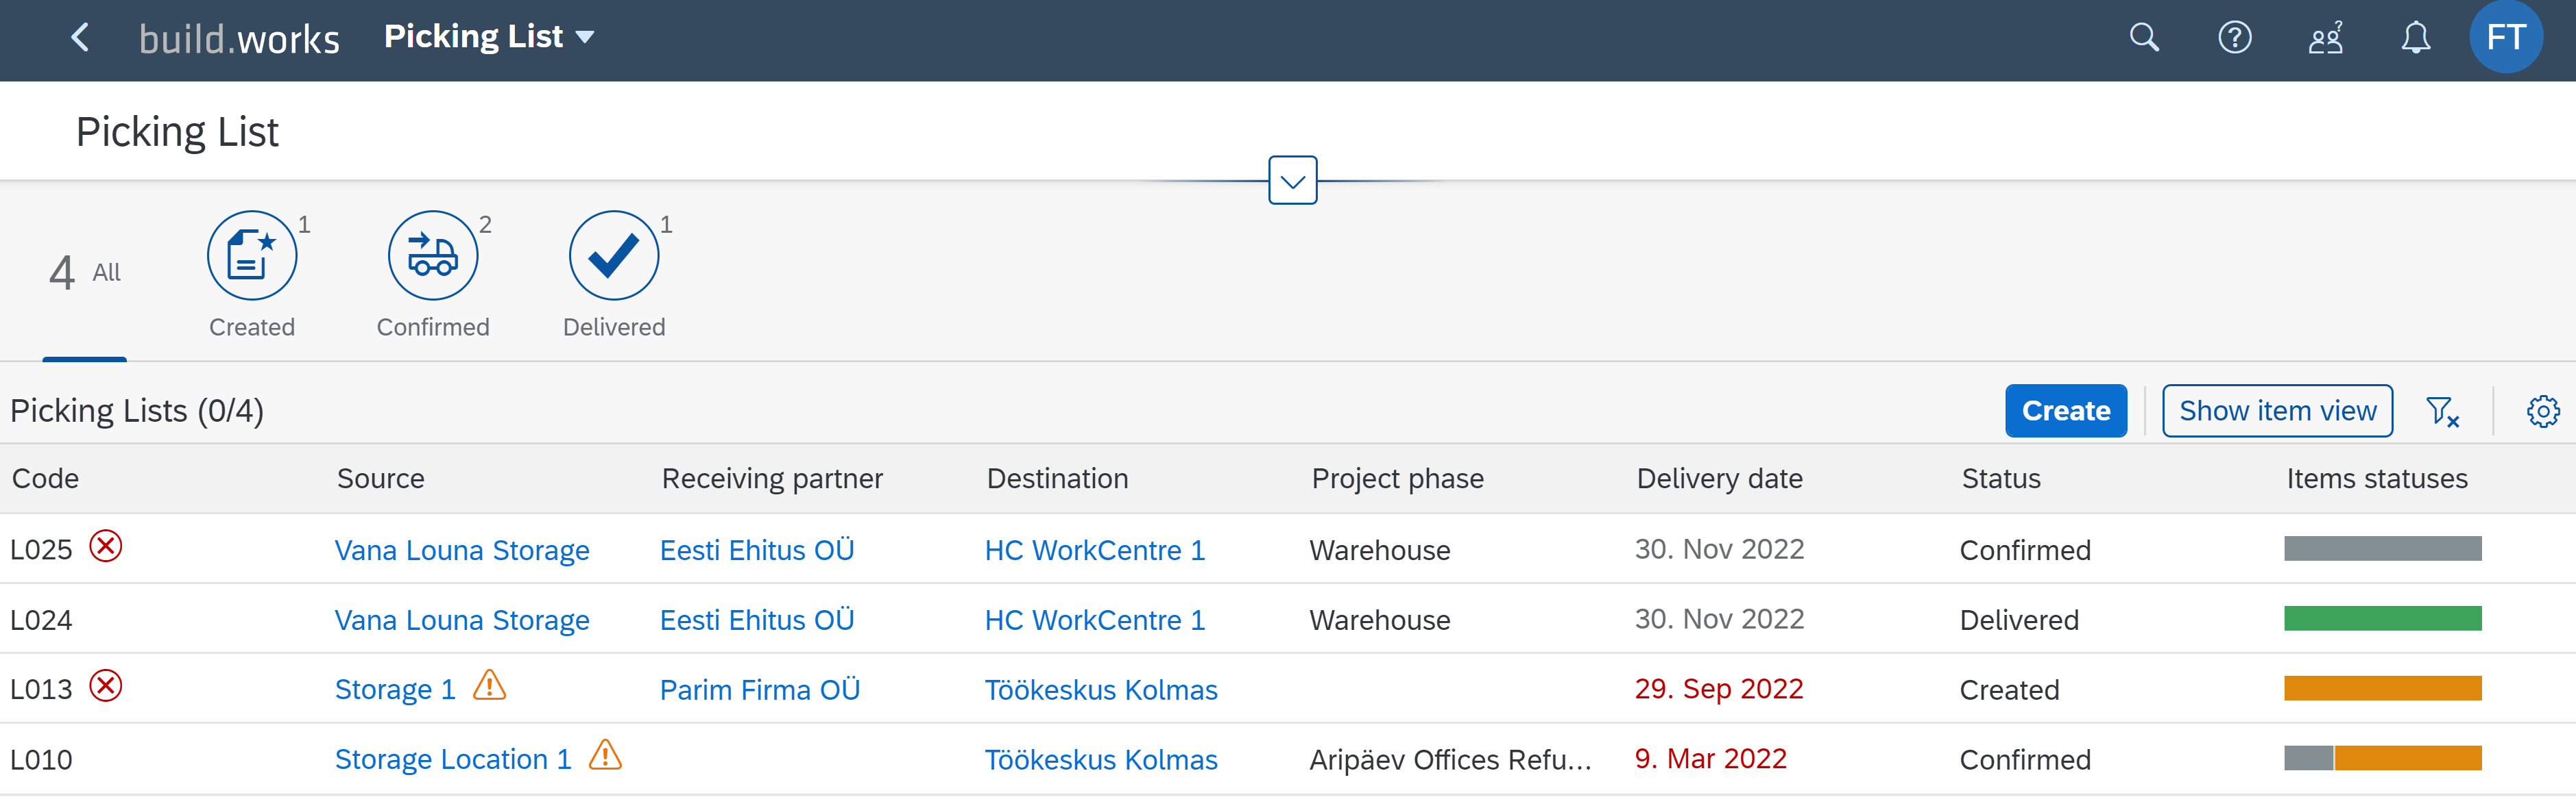Viewport: 2576px width, 797px height.
Task: Open notifications bell
Action: pos(2416,38)
